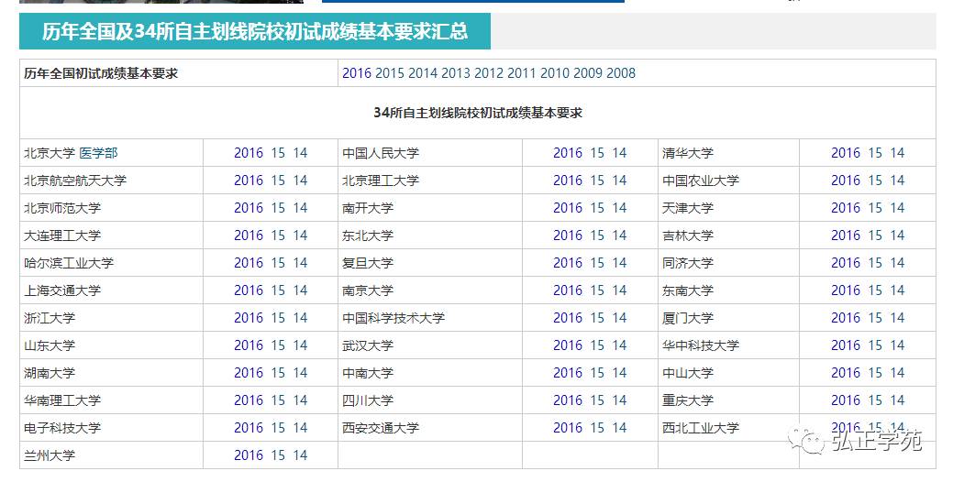Screen dimensions: 953x482
Task: Open the 15 link for 中国人民大学
Action: pyautogui.click(x=597, y=153)
